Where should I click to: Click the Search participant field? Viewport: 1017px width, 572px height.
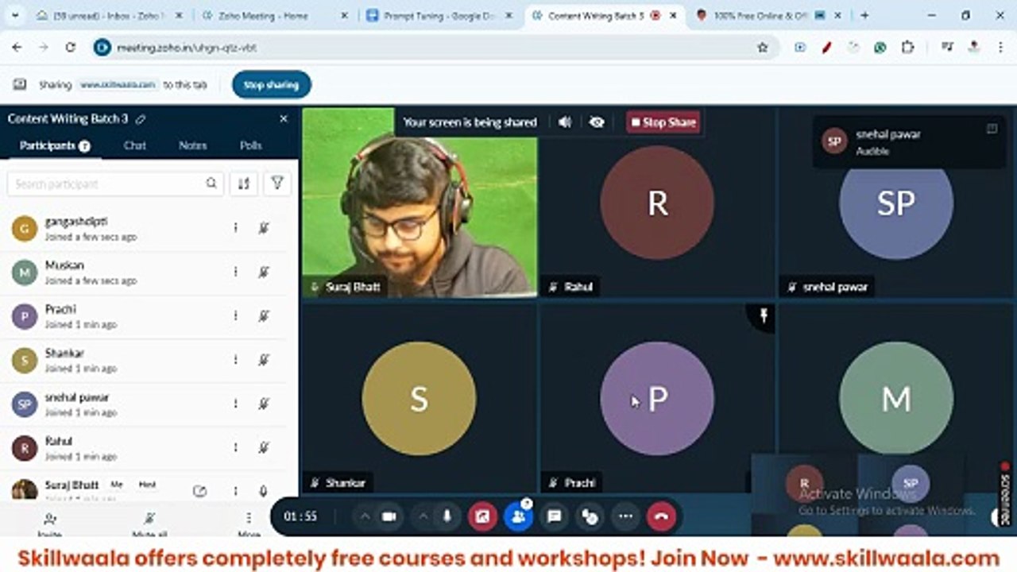[x=115, y=184]
